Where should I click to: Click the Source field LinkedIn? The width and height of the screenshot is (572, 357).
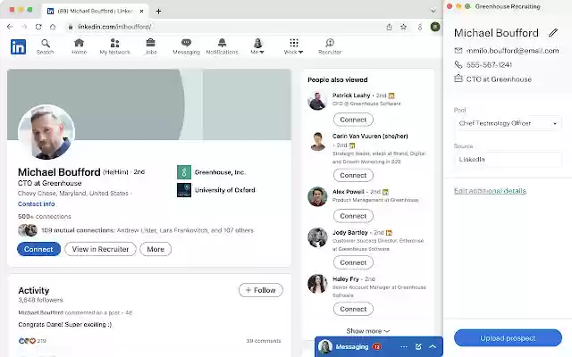pyautogui.click(x=508, y=160)
